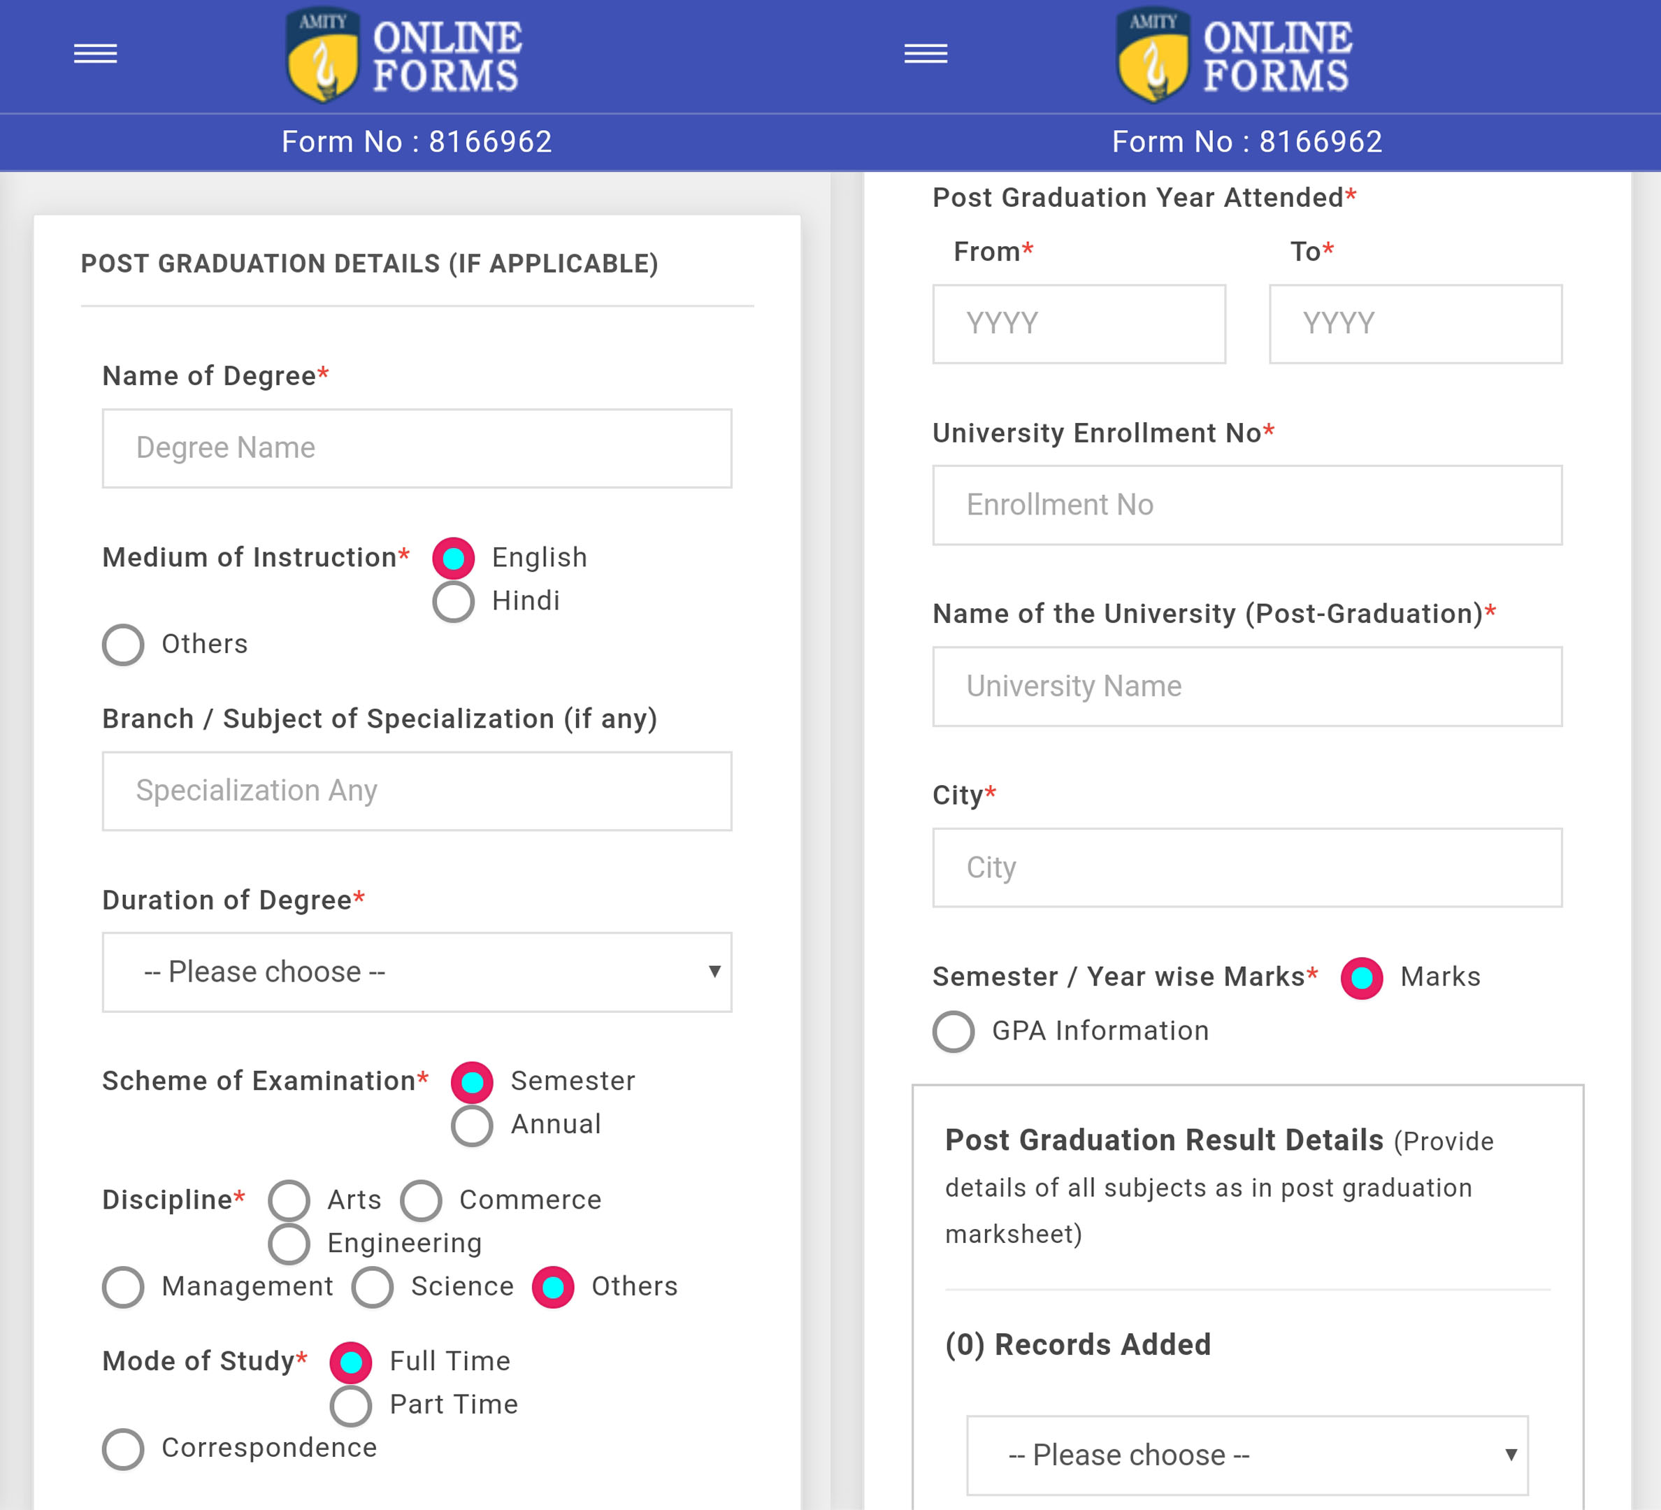Choose Others for medium of instruction
1661x1510 pixels.
point(124,645)
